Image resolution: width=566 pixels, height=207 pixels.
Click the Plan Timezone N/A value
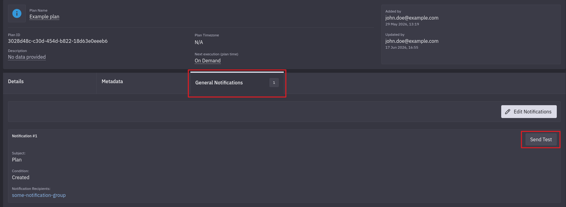199,42
